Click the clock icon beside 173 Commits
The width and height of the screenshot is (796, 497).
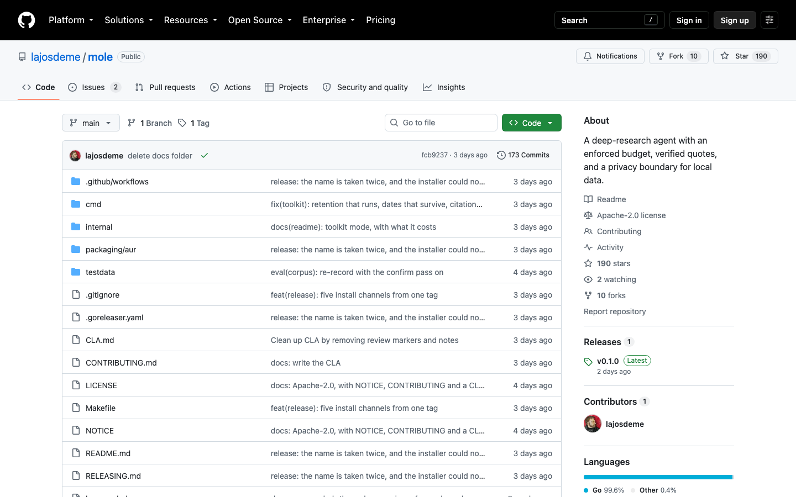coord(501,155)
